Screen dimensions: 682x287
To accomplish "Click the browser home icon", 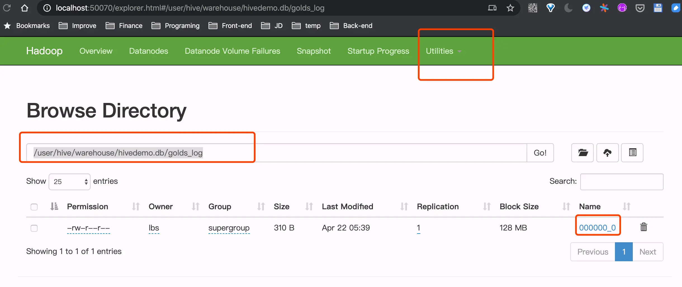I will tap(25, 8).
